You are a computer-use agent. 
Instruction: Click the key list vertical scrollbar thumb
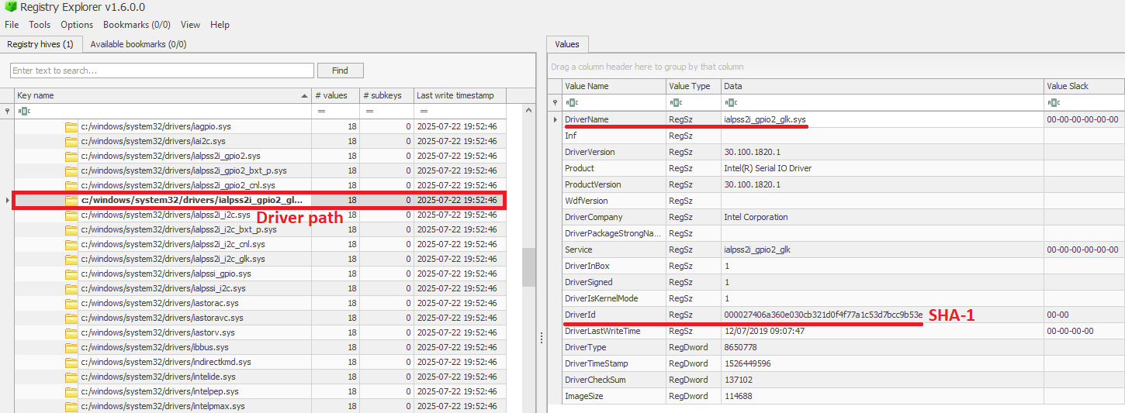(528, 267)
